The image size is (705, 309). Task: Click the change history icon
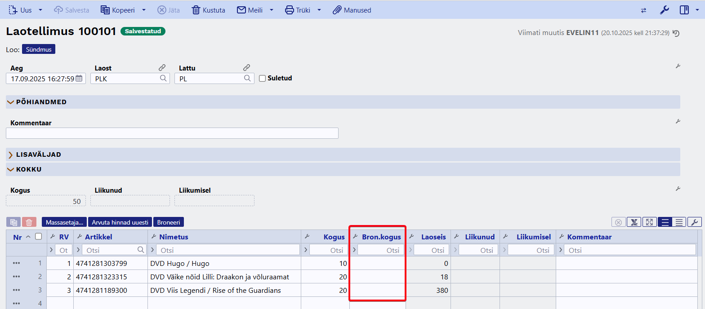pos(676,33)
